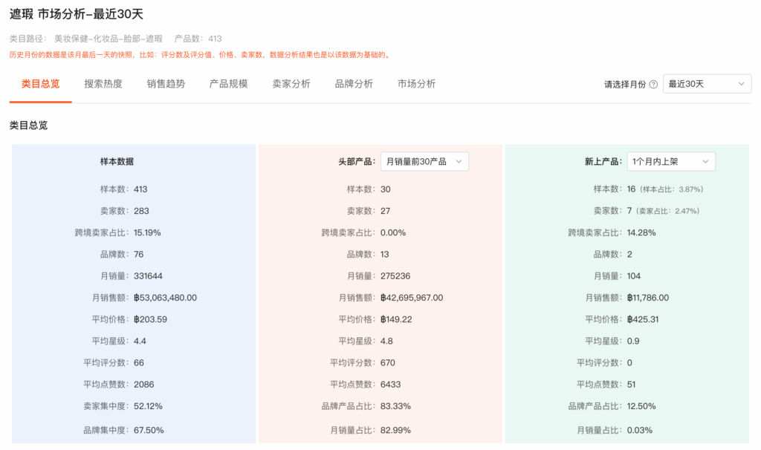Click top products average reviews 670
761x450 pixels.
click(x=388, y=362)
